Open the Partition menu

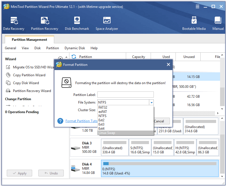pos(52,48)
